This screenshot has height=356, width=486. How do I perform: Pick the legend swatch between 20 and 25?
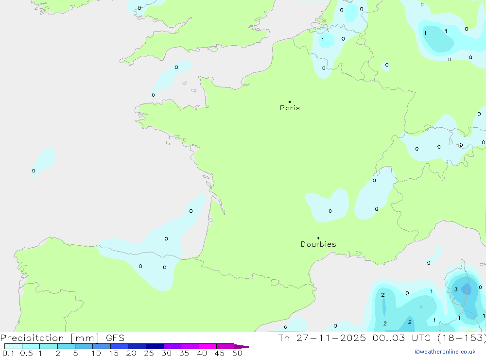point(137,346)
